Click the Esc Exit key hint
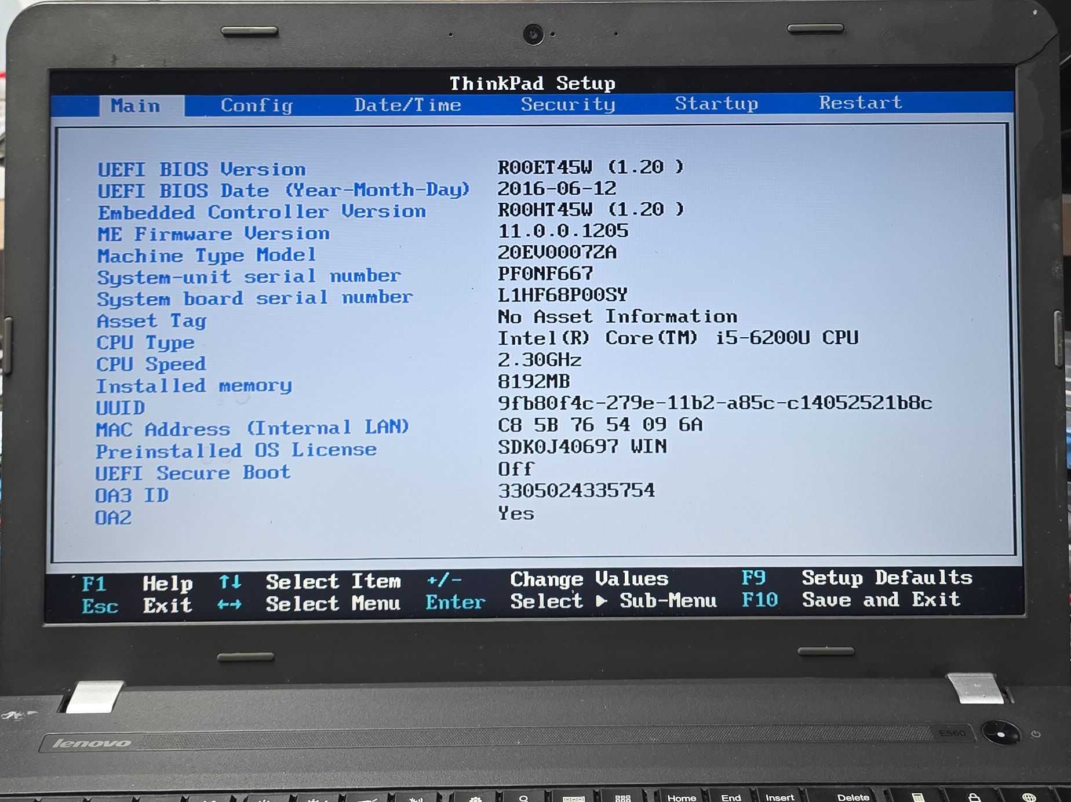Image resolution: width=1071 pixels, height=802 pixels. (x=137, y=606)
